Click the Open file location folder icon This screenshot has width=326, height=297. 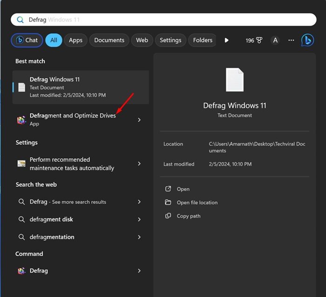[168, 202]
